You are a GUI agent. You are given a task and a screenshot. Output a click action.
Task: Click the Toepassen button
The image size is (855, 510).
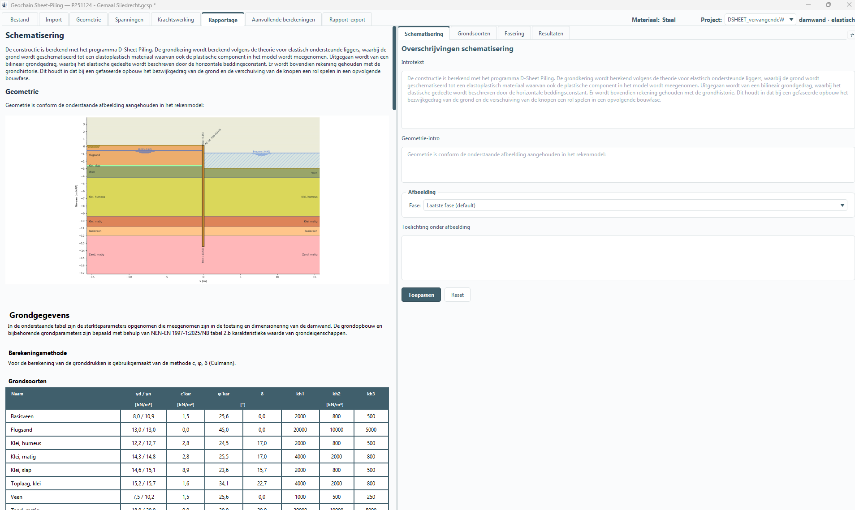coord(421,295)
